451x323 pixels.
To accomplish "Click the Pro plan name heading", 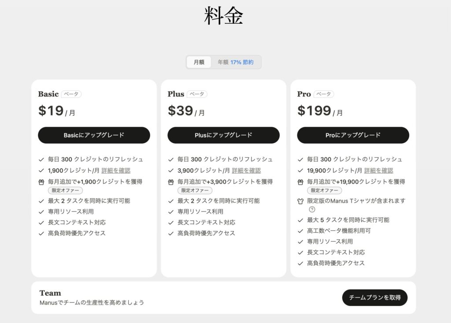I will pyautogui.click(x=304, y=94).
